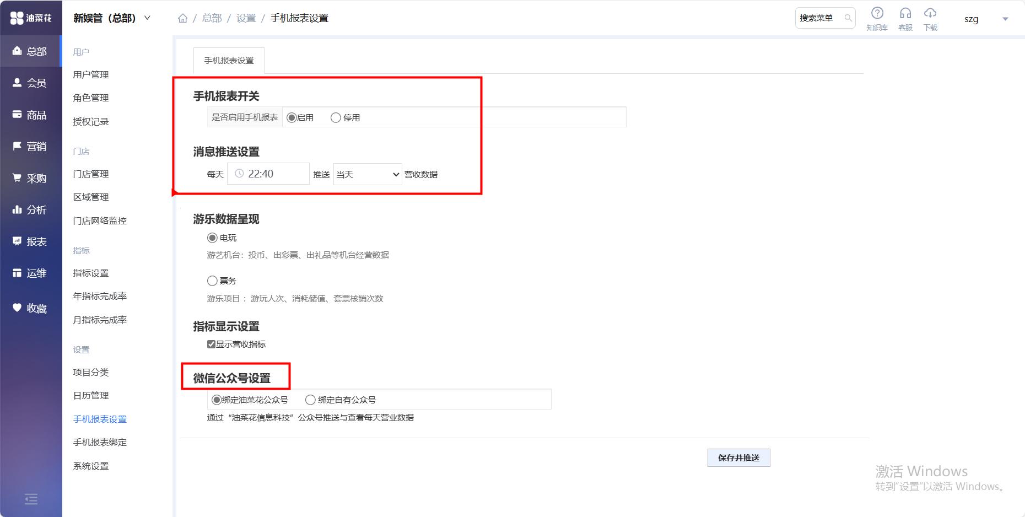Select 启用 radio for mobile report
This screenshot has width=1025, height=517.
pos(292,117)
